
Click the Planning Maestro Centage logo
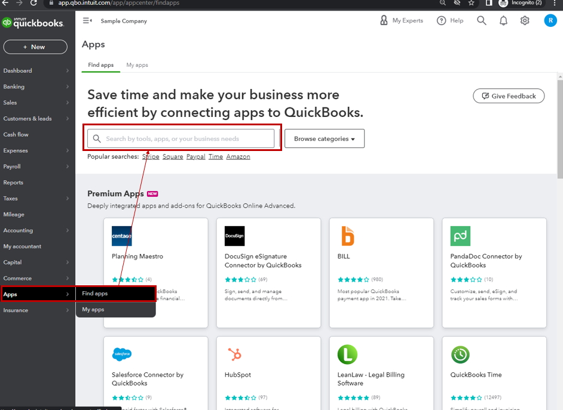[122, 236]
